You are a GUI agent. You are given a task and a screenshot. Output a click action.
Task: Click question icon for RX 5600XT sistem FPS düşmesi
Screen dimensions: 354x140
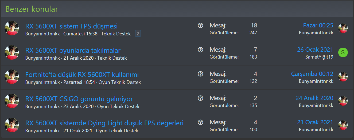pos(201,26)
